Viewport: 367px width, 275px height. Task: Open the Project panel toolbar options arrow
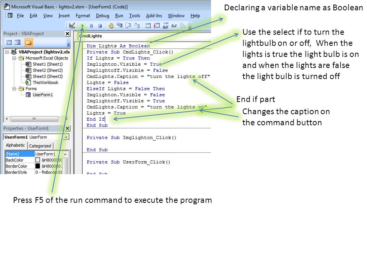pyautogui.click(x=68, y=44)
